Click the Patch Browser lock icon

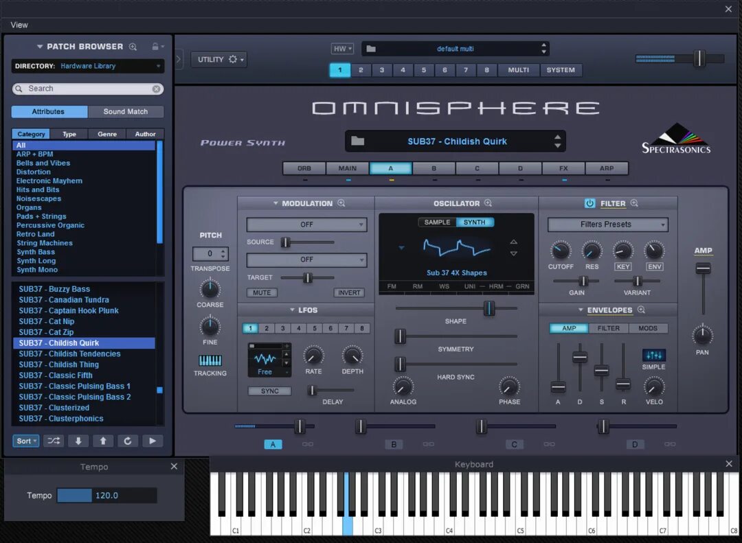pyautogui.click(x=155, y=47)
